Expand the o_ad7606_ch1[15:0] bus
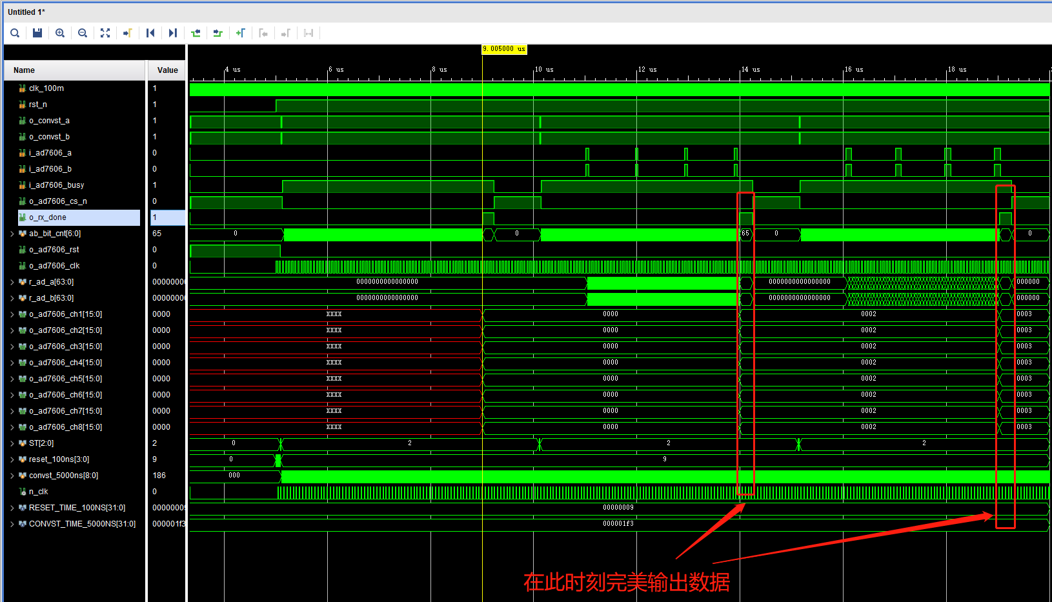Screen dimensions: 1052x602 [12, 314]
